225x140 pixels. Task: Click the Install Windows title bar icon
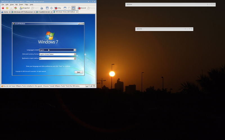click(13, 24)
